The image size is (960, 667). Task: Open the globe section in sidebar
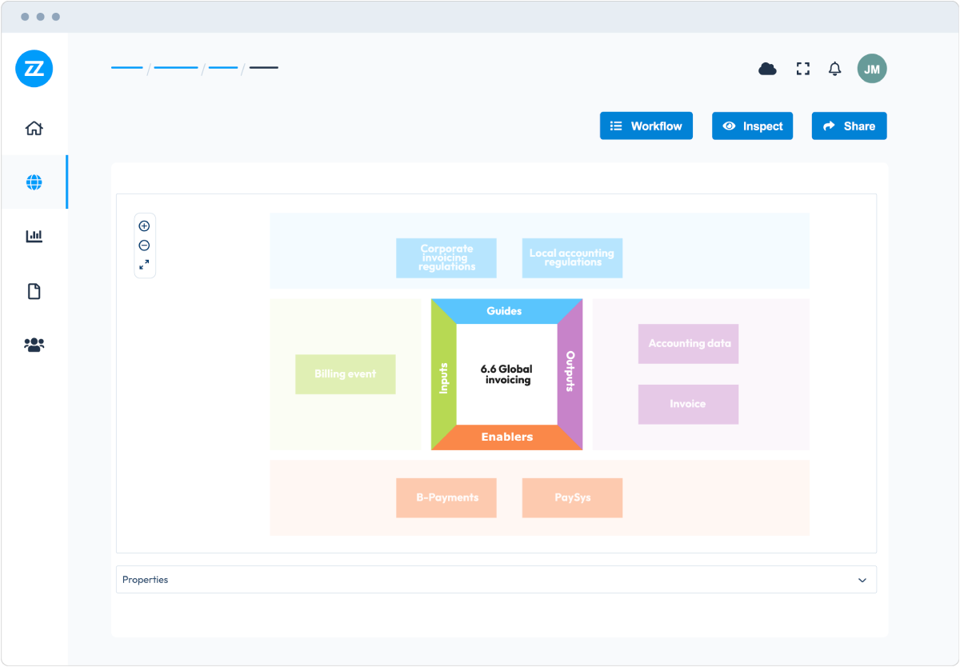click(x=34, y=182)
